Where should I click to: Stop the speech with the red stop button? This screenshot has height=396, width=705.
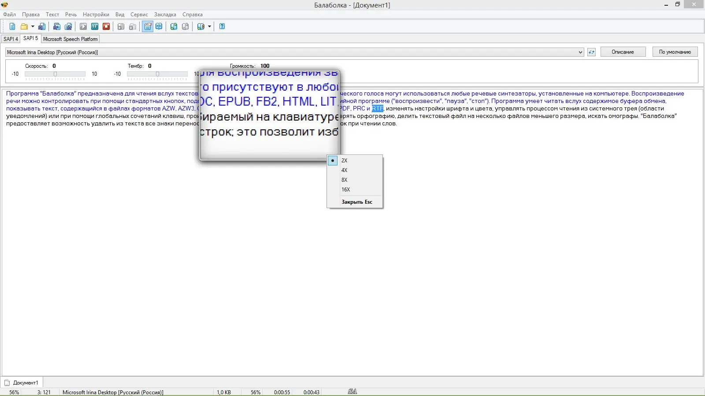click(x=106, y=26)
